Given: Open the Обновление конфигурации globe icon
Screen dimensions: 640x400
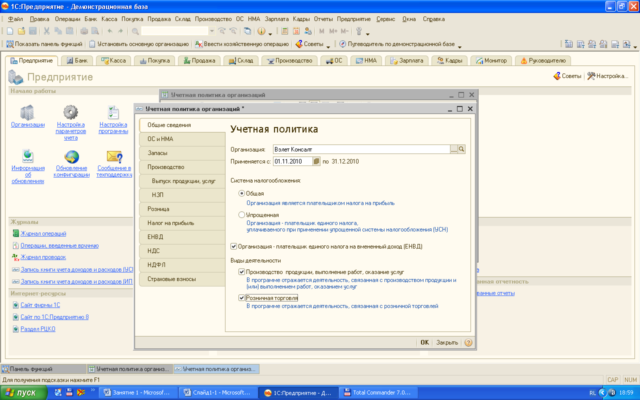Looking at the screenshot, I should [x=71, y=156].
